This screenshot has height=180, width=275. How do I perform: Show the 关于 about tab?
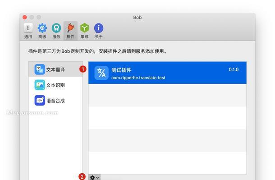99,31
